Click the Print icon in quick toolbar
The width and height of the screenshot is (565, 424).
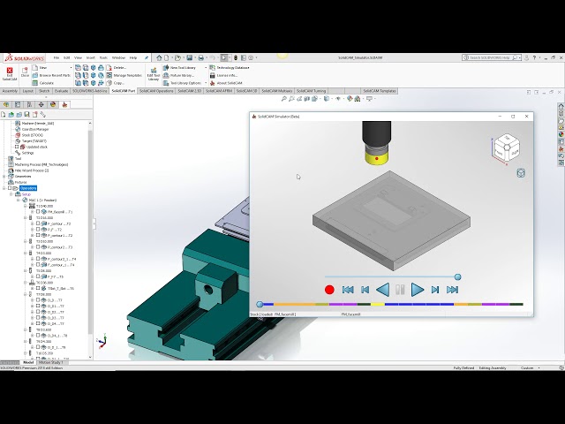[x=200, y=57]
